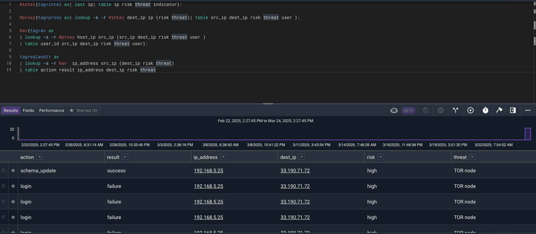Open the stopwatch timer icon

click(485, 110)
